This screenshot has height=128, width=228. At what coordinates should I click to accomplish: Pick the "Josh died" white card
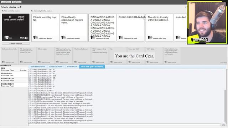[x=180, y=28]
